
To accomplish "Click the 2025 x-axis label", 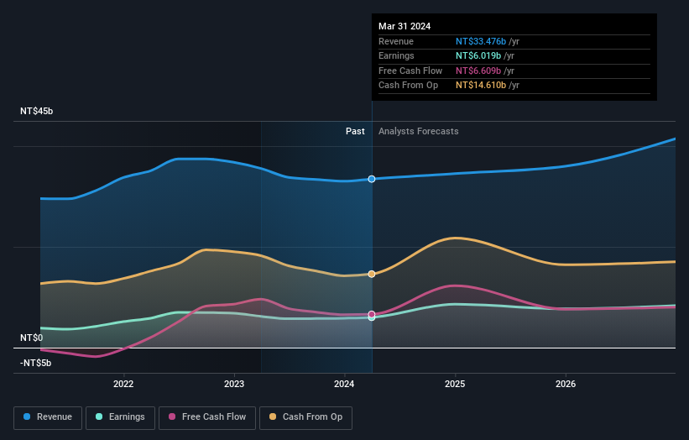I will (455, 384).
